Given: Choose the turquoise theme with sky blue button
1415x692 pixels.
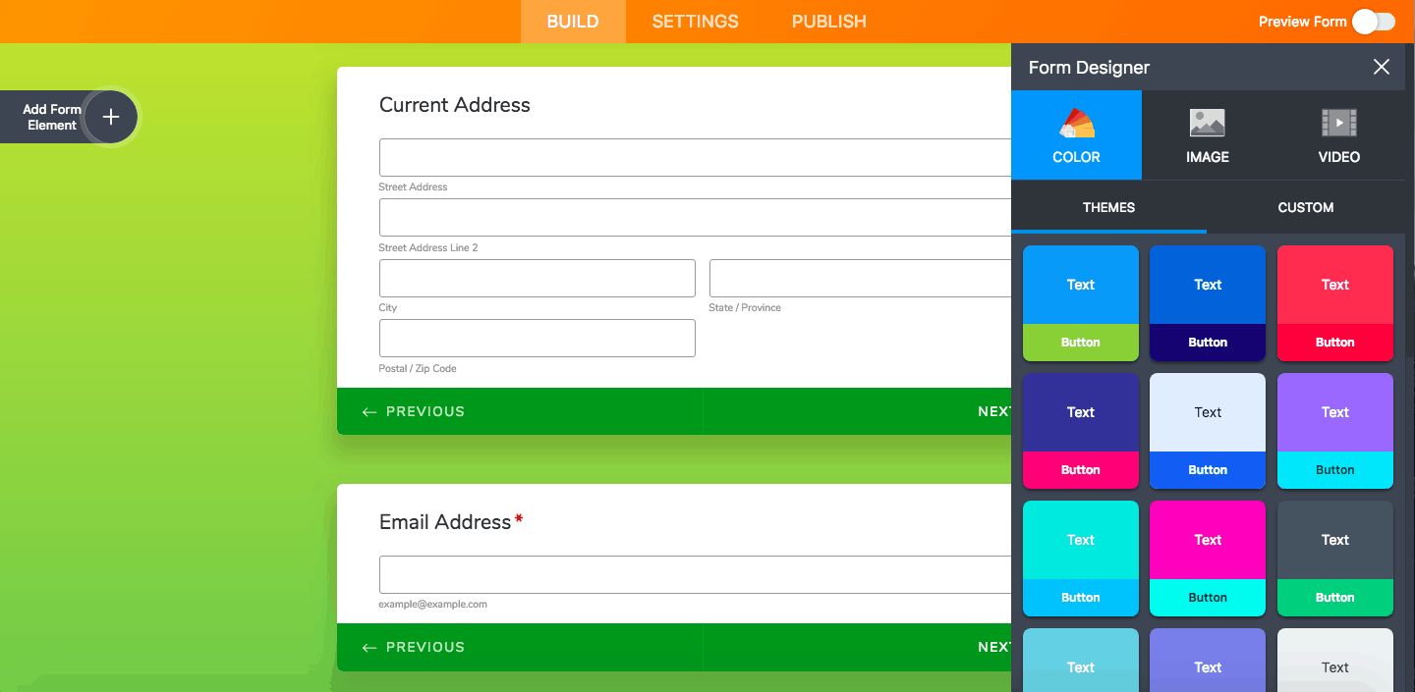Looking at the screenshot, I should point(1081,559).
